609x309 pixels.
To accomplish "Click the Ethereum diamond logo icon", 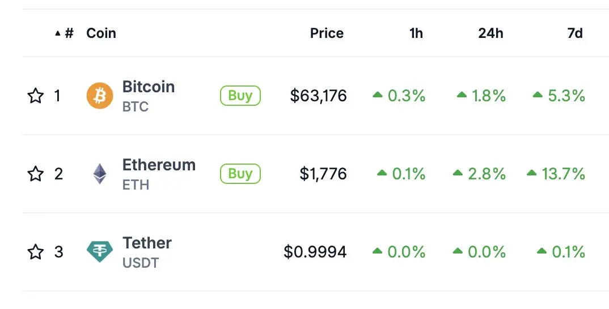I will [100, 174].
